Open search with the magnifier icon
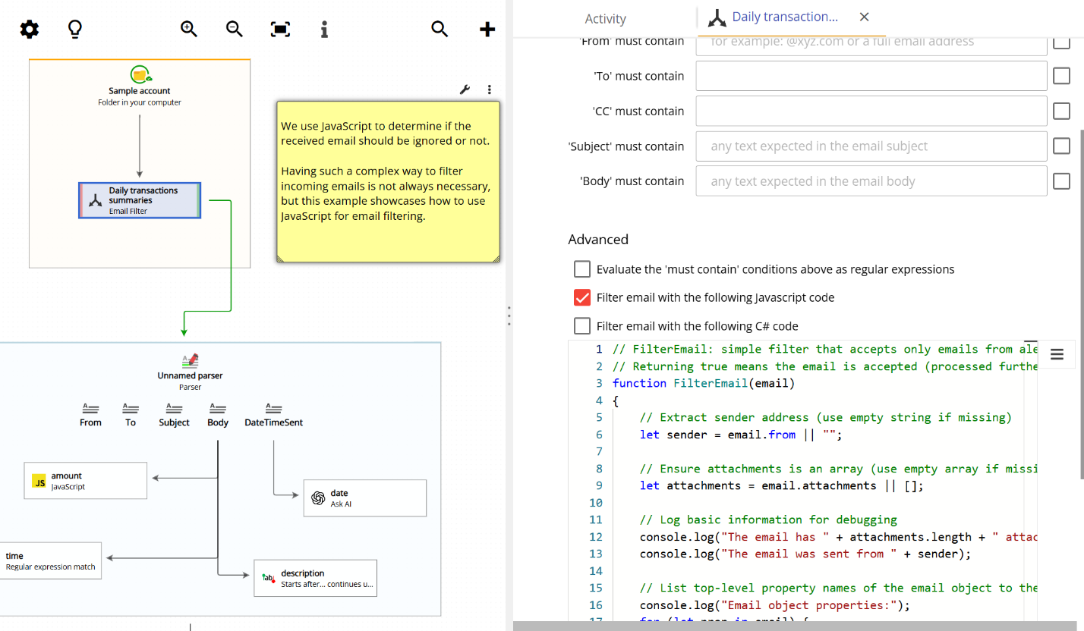The image size is (1084, 631). click(x=440, y=29)
